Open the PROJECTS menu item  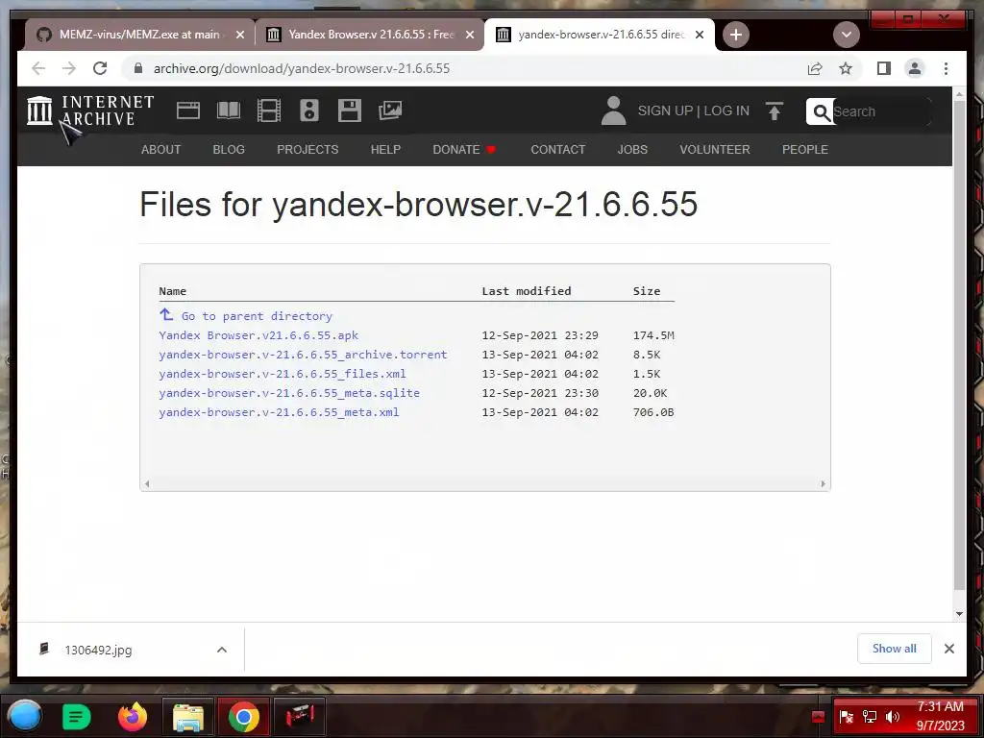tap(307, 149)
